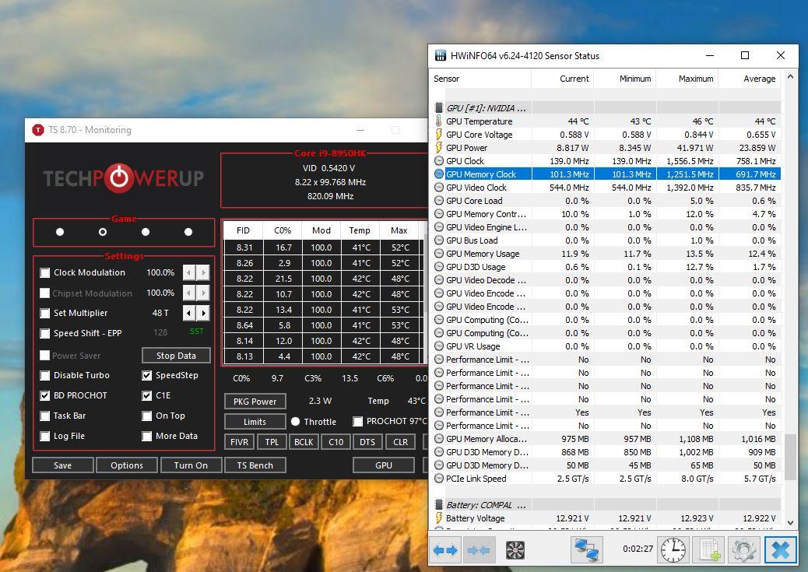Click the Maximum column header
Viewport: 808px width, 572px height.
point(687,79)
